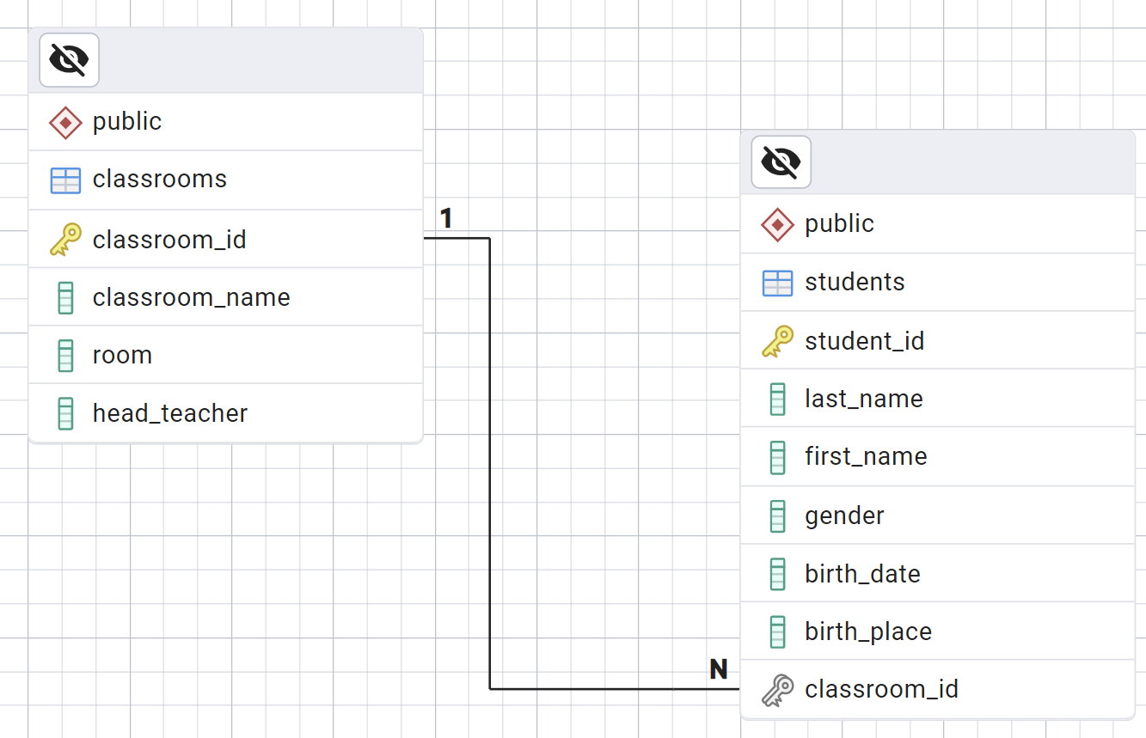Toggle details visibility on students table
This screenshot has width=1146, height=738.
pos(781,162)
